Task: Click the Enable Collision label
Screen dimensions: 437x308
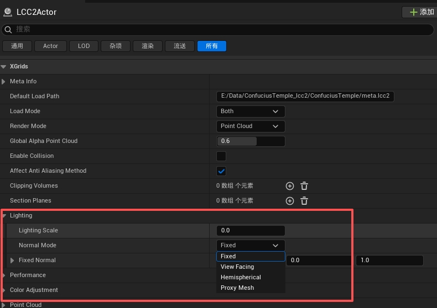Action: click(x=32, y=156)
